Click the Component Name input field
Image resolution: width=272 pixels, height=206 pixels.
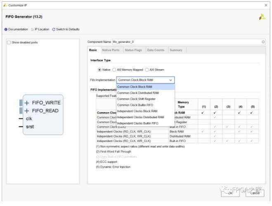tap(189, 42)
